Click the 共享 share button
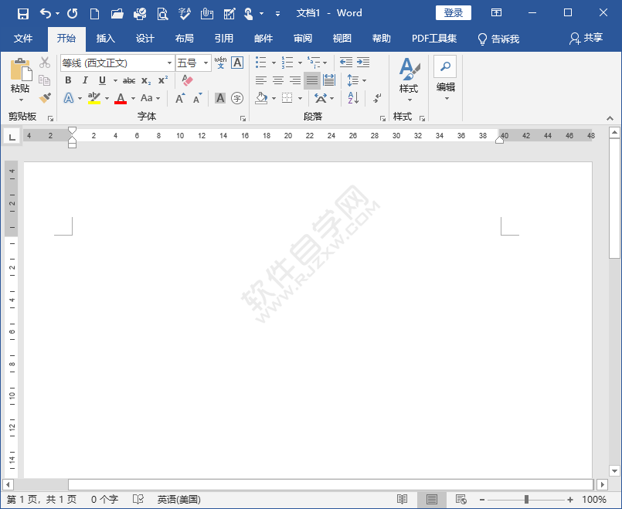The height and width of the screenshot is (509, 622). pos(586,38)
